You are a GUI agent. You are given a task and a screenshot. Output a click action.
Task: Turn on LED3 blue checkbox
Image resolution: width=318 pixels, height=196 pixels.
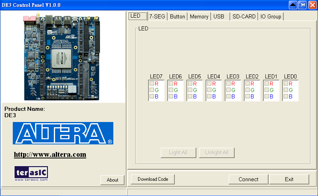pyautogui.click(x=228, y=96)
